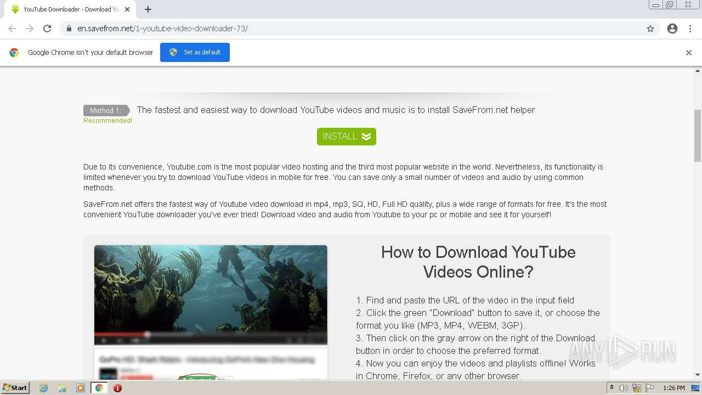This screenshot has height=395, width=702.
Task: Click Set as default button
Action: pos(195,52)
